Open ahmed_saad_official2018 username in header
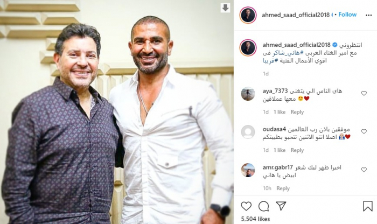Image resolution: width=377 pixels, height=224 pixels. [296, 15]
